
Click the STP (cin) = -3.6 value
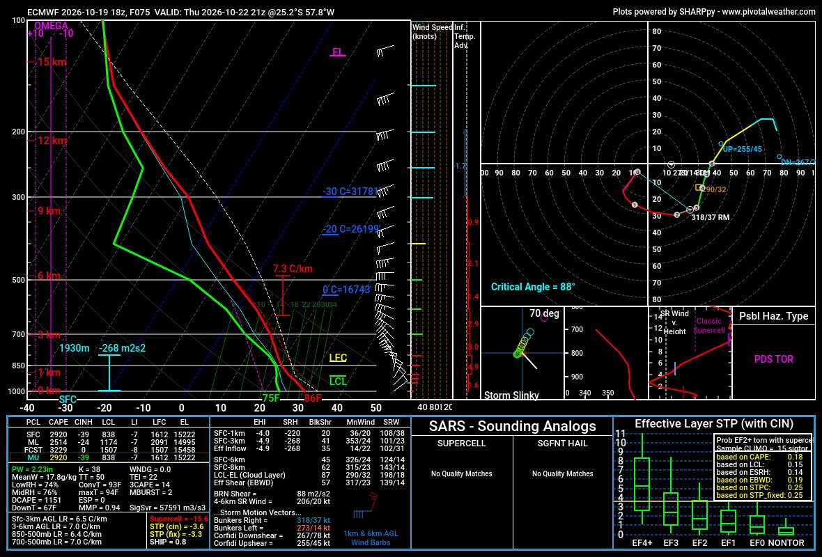tap(177, 526)
